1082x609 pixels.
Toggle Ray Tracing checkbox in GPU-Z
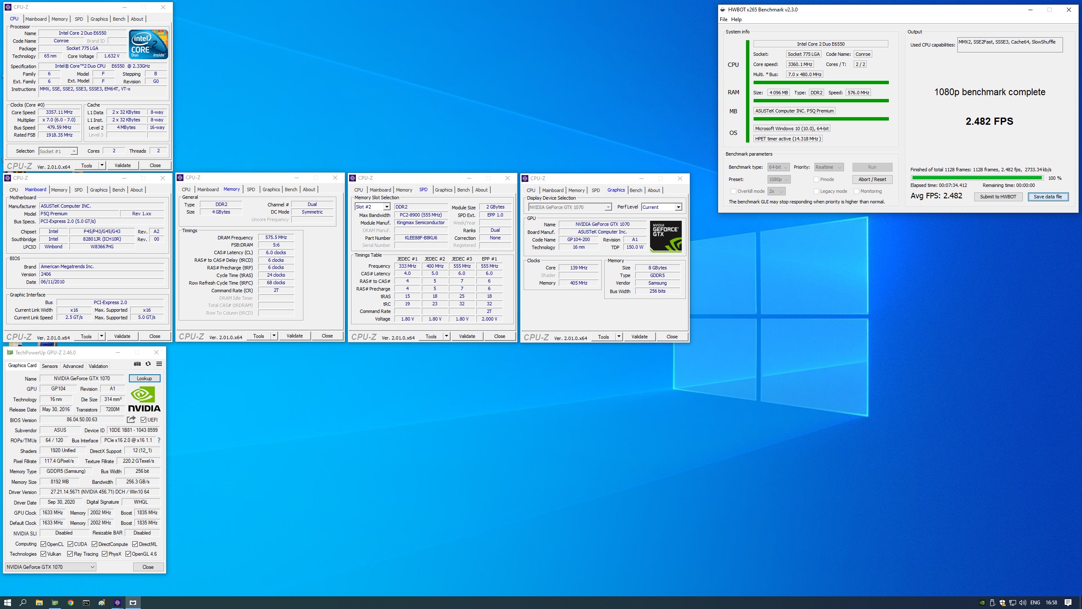click(x=70, y=554)
